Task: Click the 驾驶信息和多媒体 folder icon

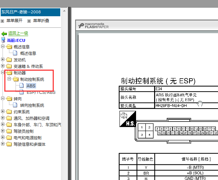Action: (9, 144)
